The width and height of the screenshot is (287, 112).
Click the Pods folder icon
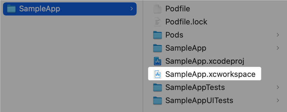[158, 35]
